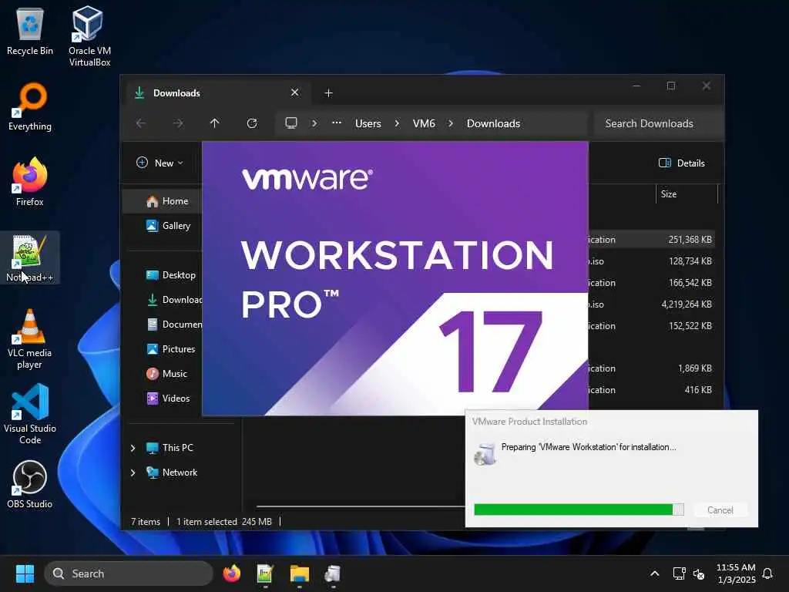Click the green installation progress bar

click(x=579, y=510)
